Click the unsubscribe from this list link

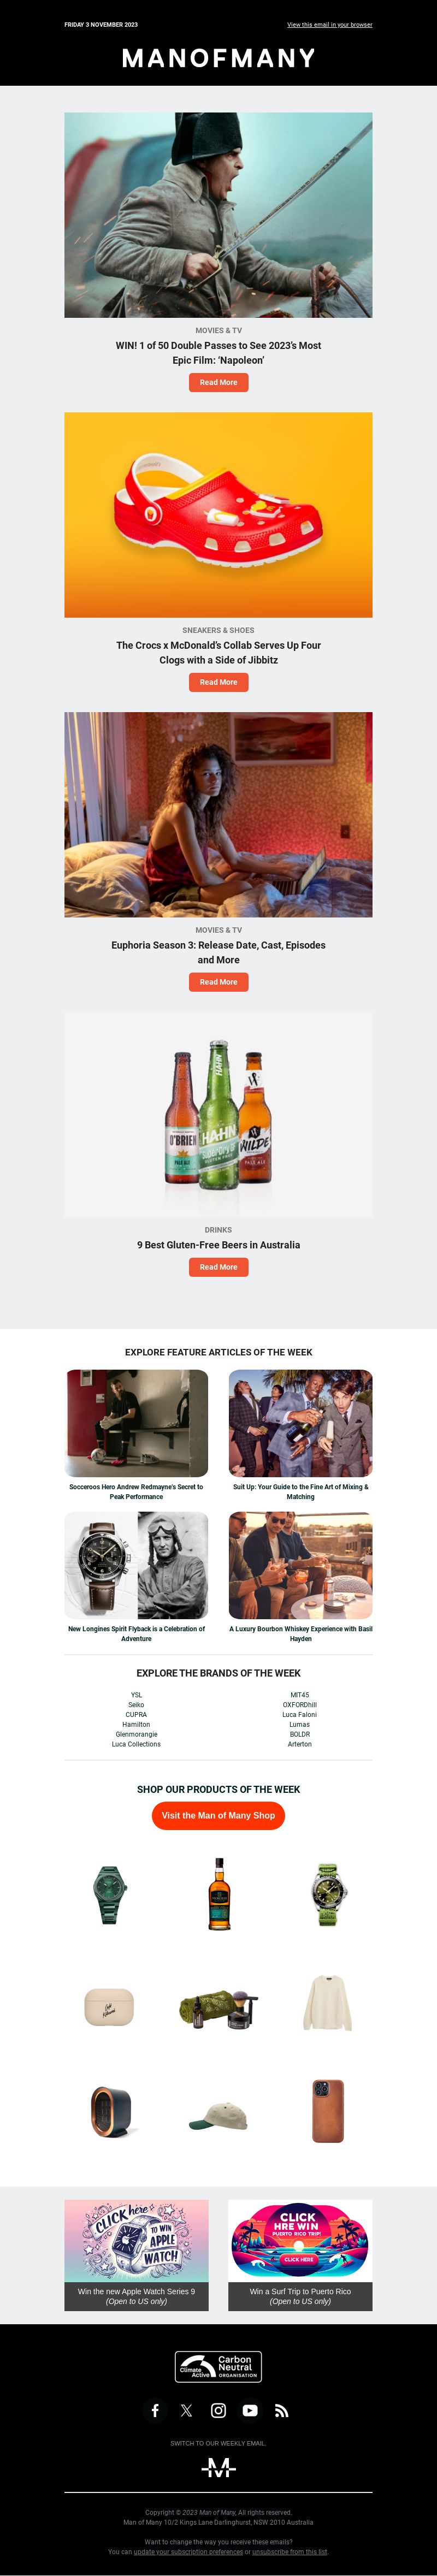pyautogui.click(x=290, y=2552)
